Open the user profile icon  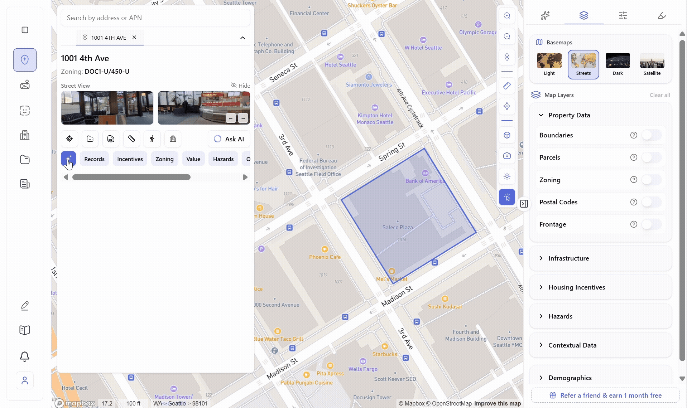[25, 380]
